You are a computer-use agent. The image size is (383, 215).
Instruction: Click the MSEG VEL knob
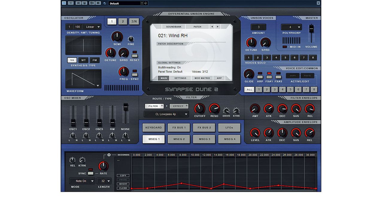[x=72, y=160]
